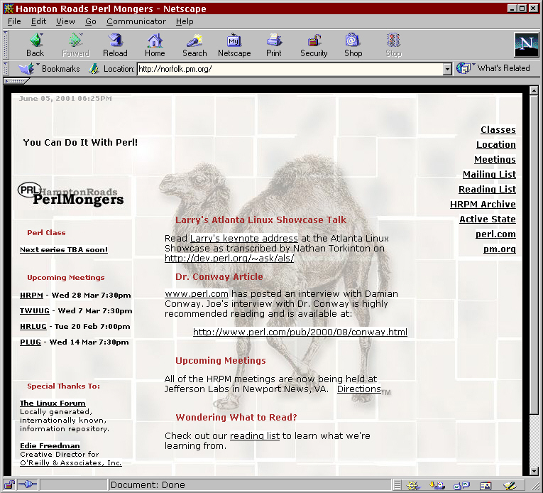Visit The Linux Forum link
This screenshot has width=543, height=493.
pos(53,403)
